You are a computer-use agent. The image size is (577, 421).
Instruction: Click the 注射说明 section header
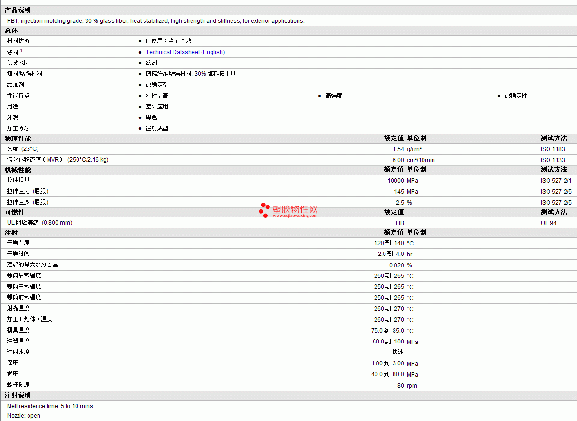[x=18, y=396]
